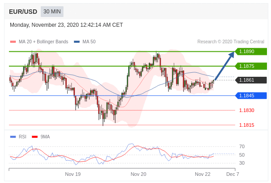
Task: Click the blue MA 50 legend swatch
Action: click(77, 42)
